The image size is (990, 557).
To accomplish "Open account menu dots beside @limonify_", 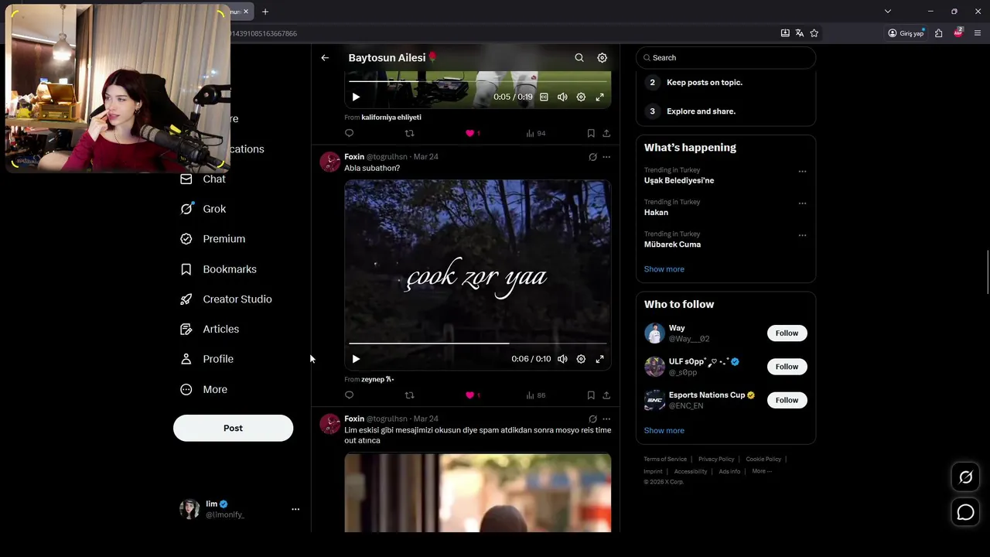I will click(295, 509).
